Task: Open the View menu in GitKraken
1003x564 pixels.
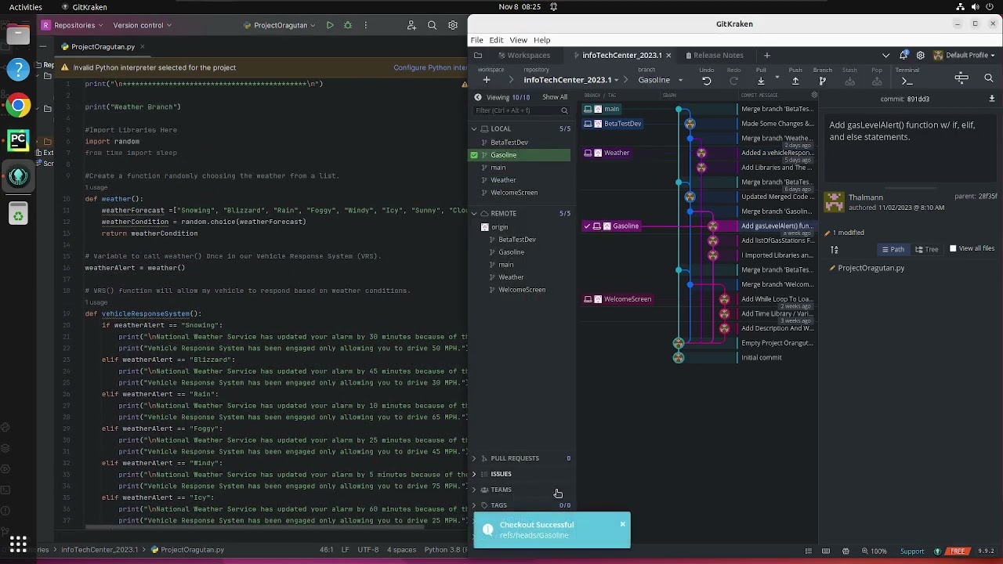Action: [518, 40]
